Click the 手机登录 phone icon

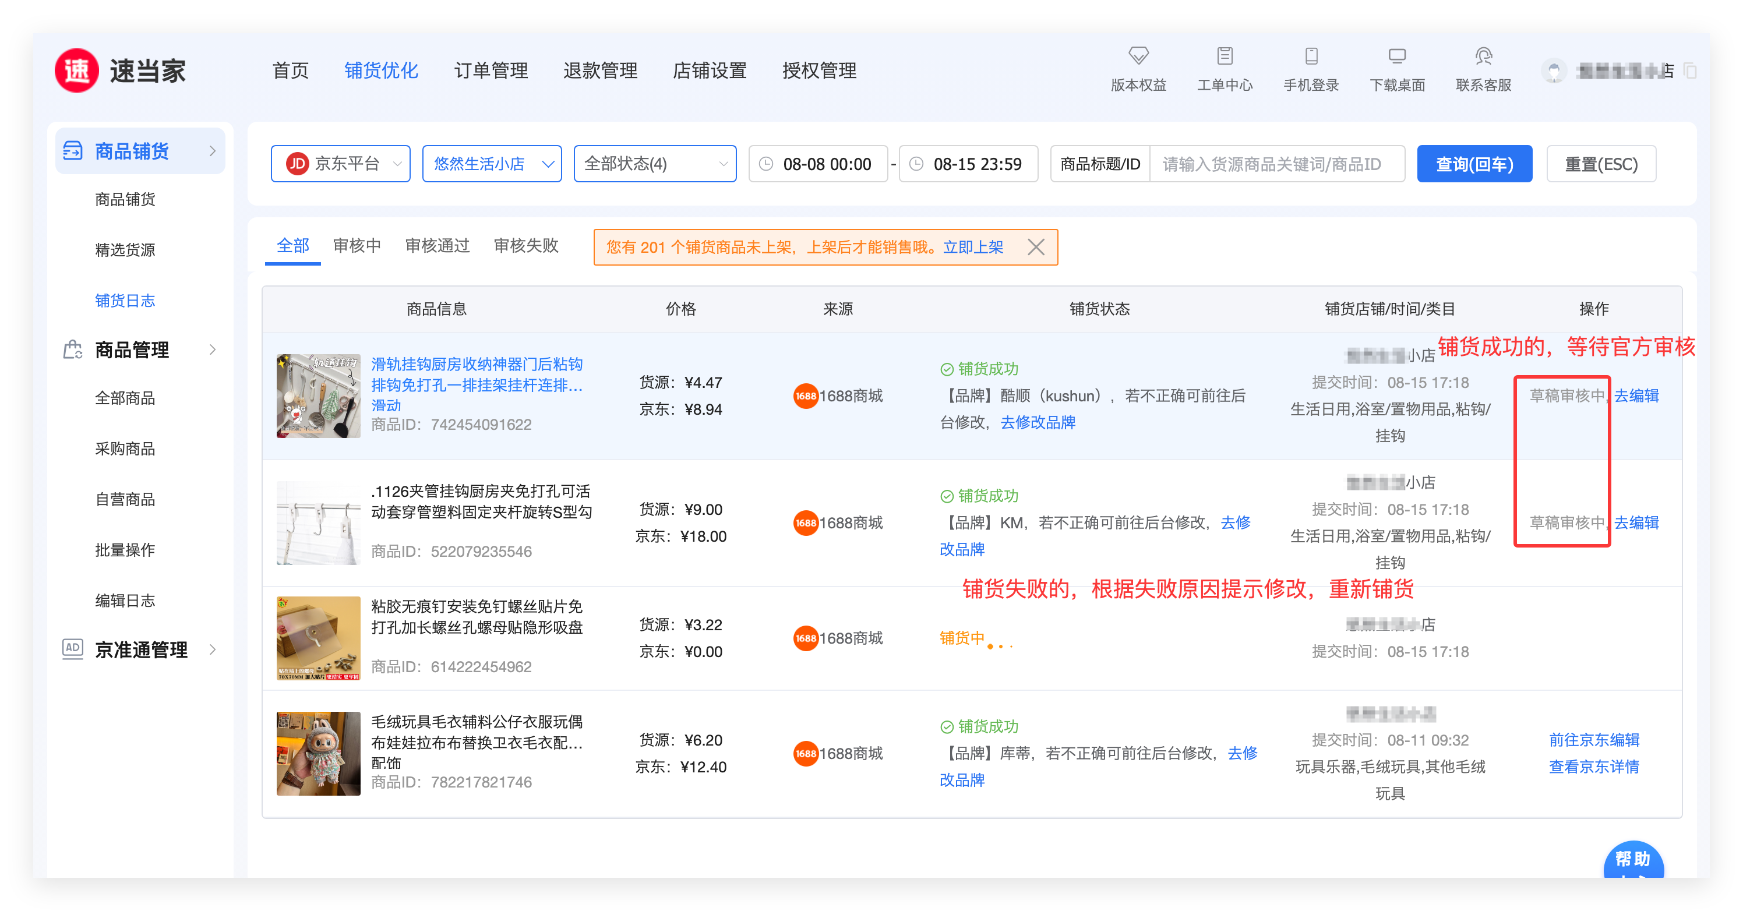click(x=1311, y=55)
